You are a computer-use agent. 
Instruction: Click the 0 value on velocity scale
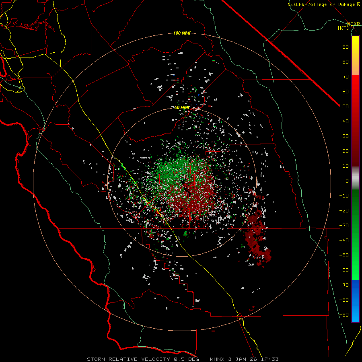(347, 181)
